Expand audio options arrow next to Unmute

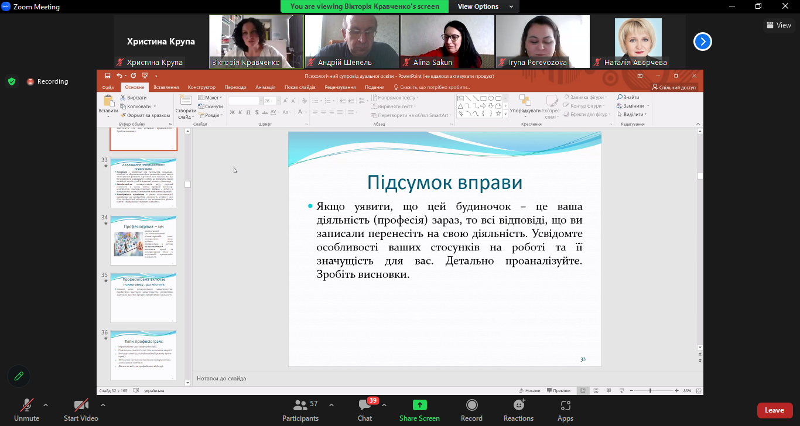pyautogui.click(x=46, y=404)
